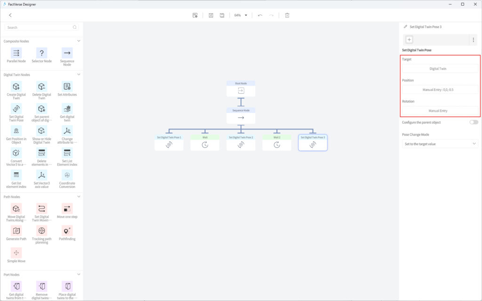Select Set Digital Twin Pose 3 node

click(x=313, y=143)
